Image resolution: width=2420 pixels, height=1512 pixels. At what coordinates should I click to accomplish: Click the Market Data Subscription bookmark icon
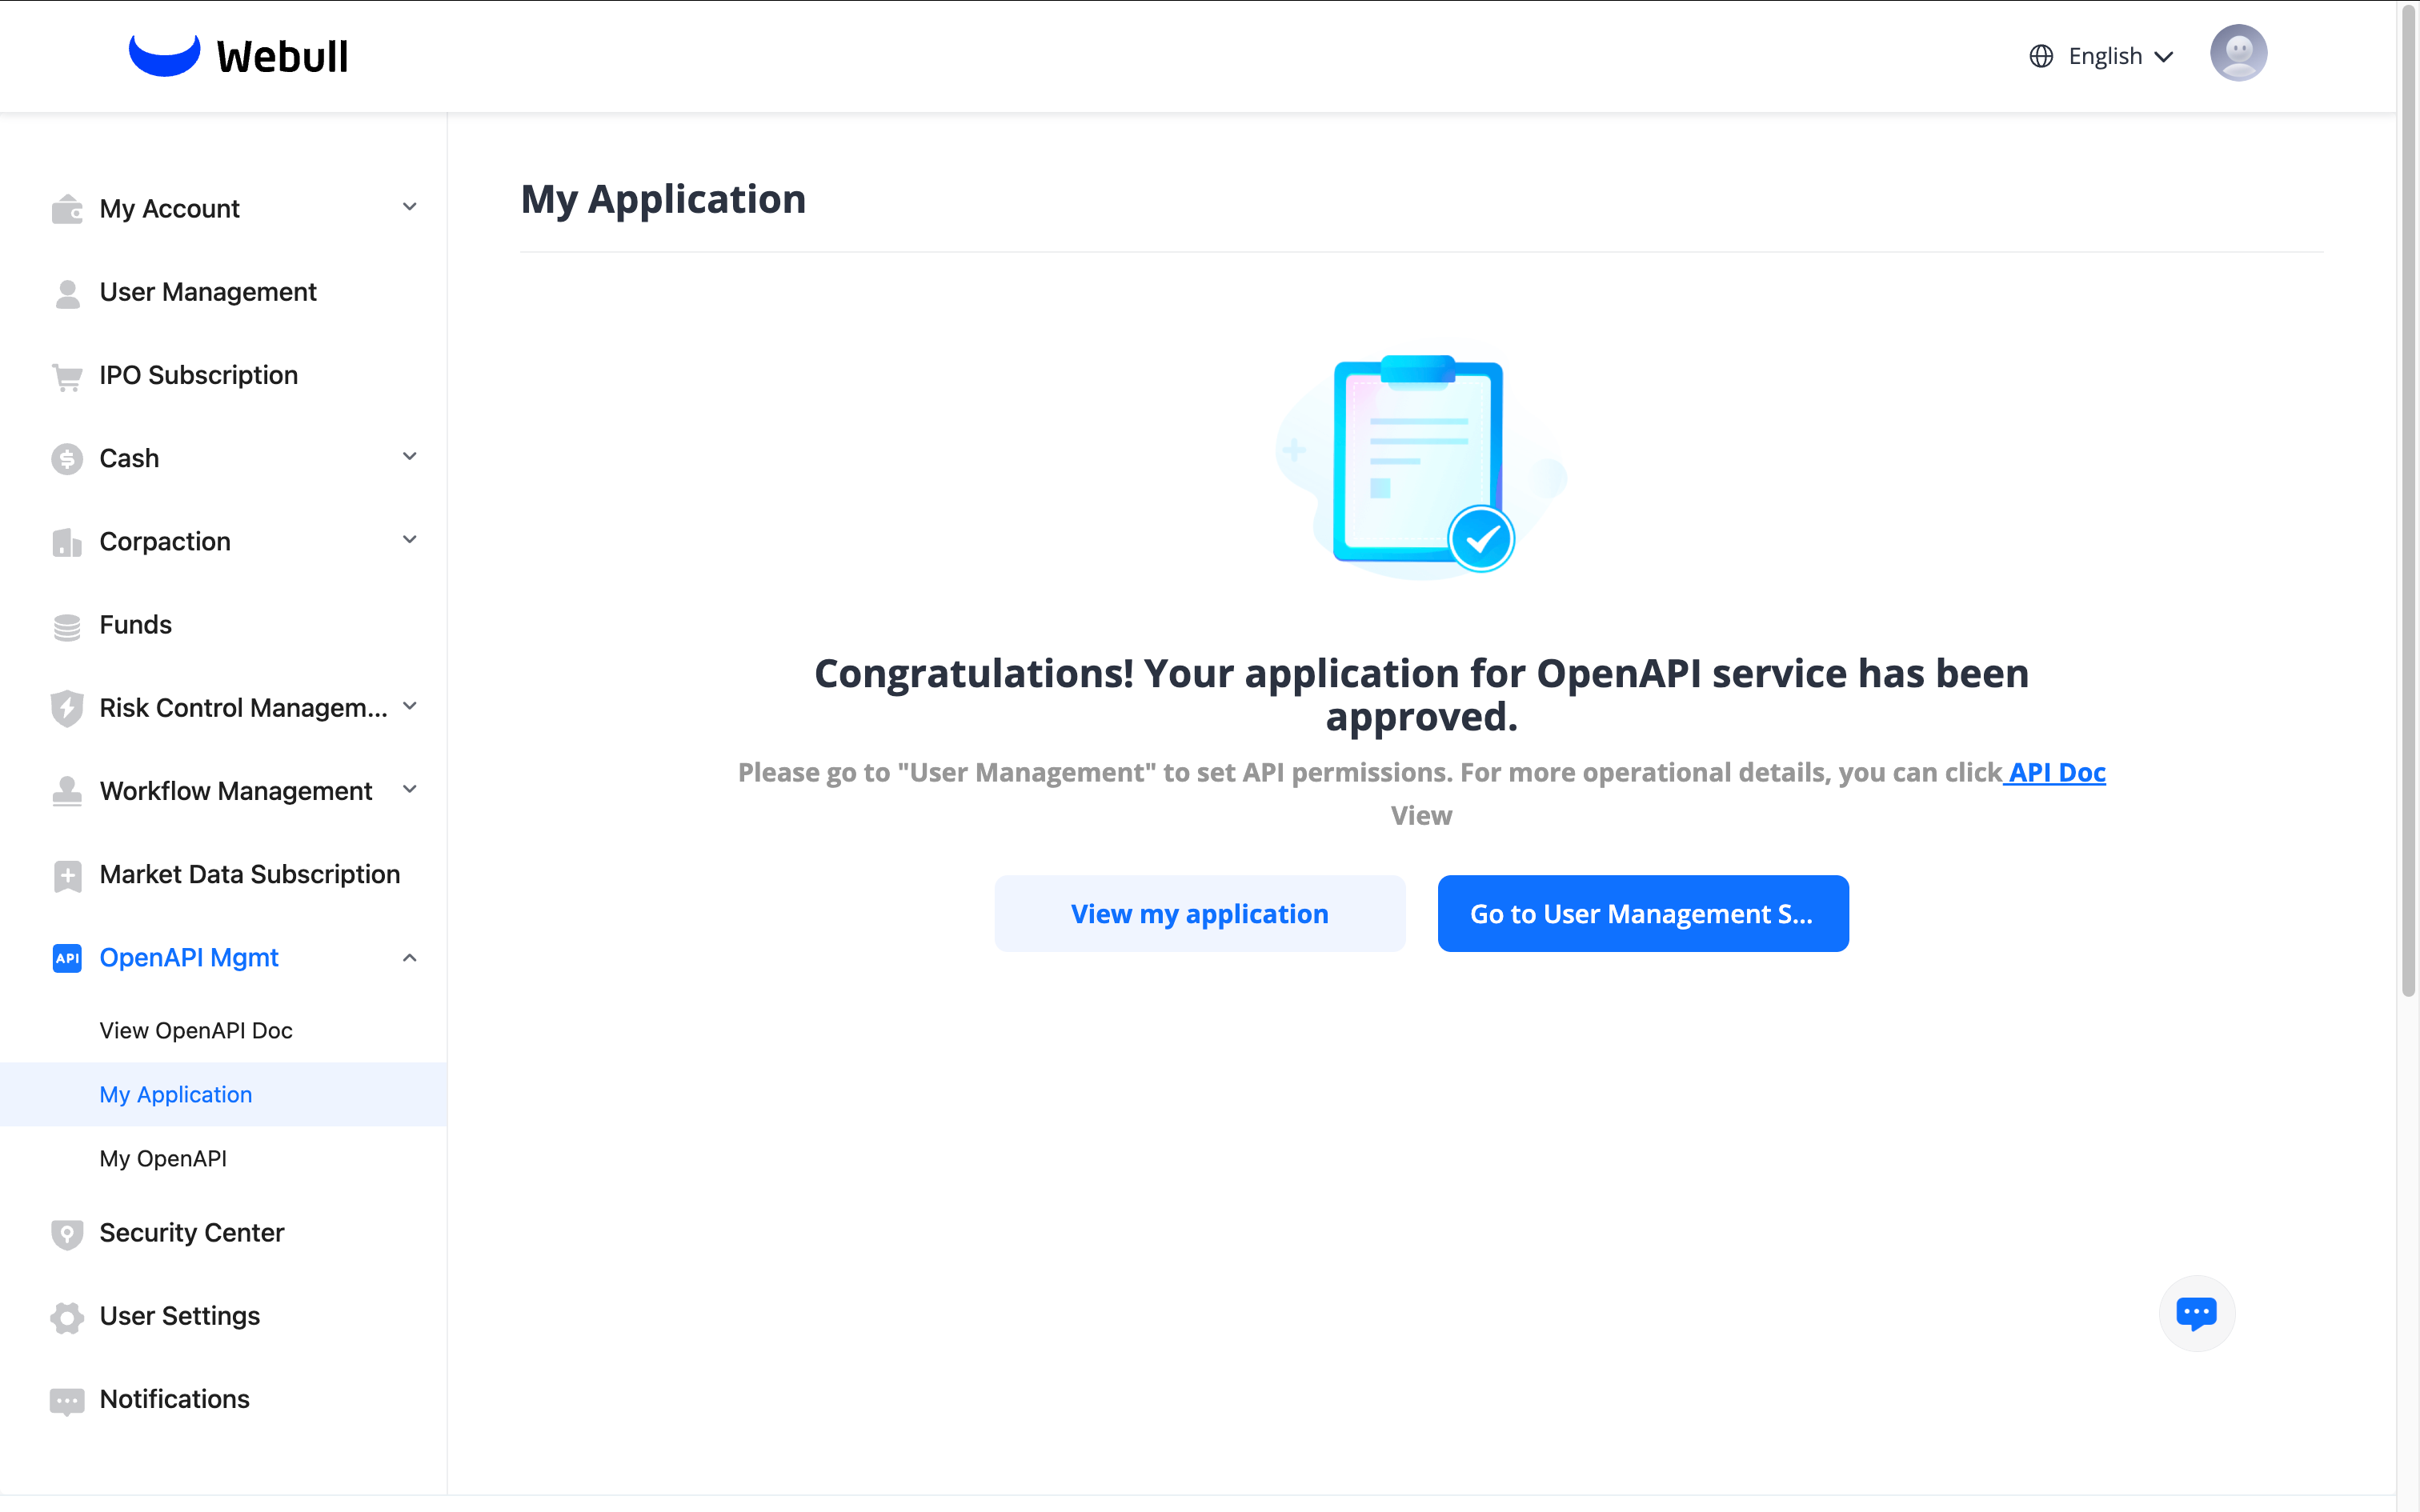[67, 876]
